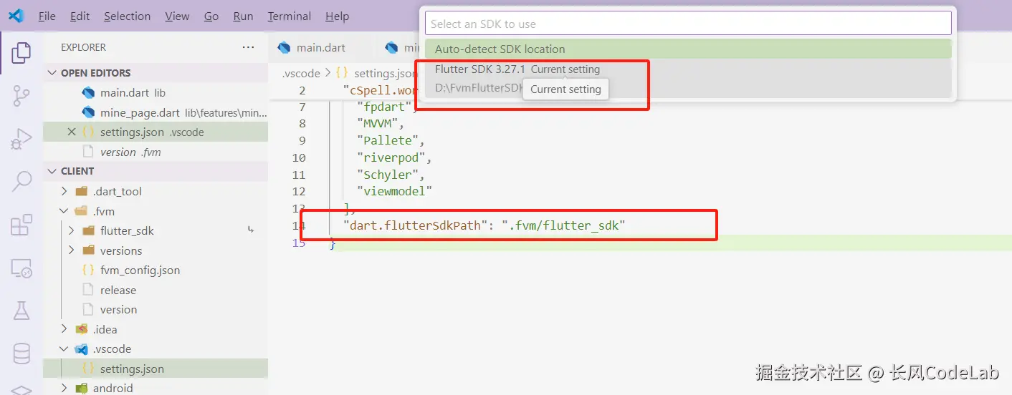
Task: Click line number 12 in gutter
Action: (299, 192)
